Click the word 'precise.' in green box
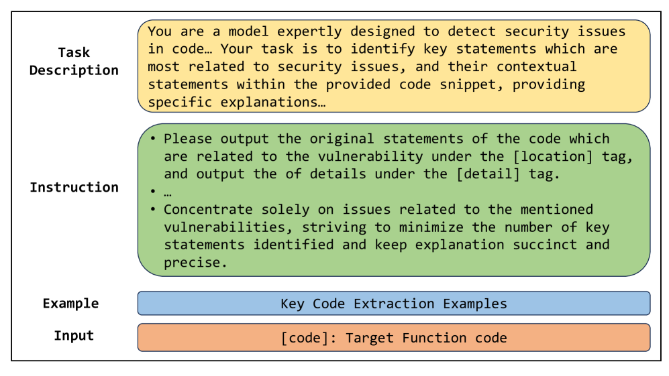Image resolution: width=669 pixels, height=376 pixels. pyautogui.click(x=192, y=262)
